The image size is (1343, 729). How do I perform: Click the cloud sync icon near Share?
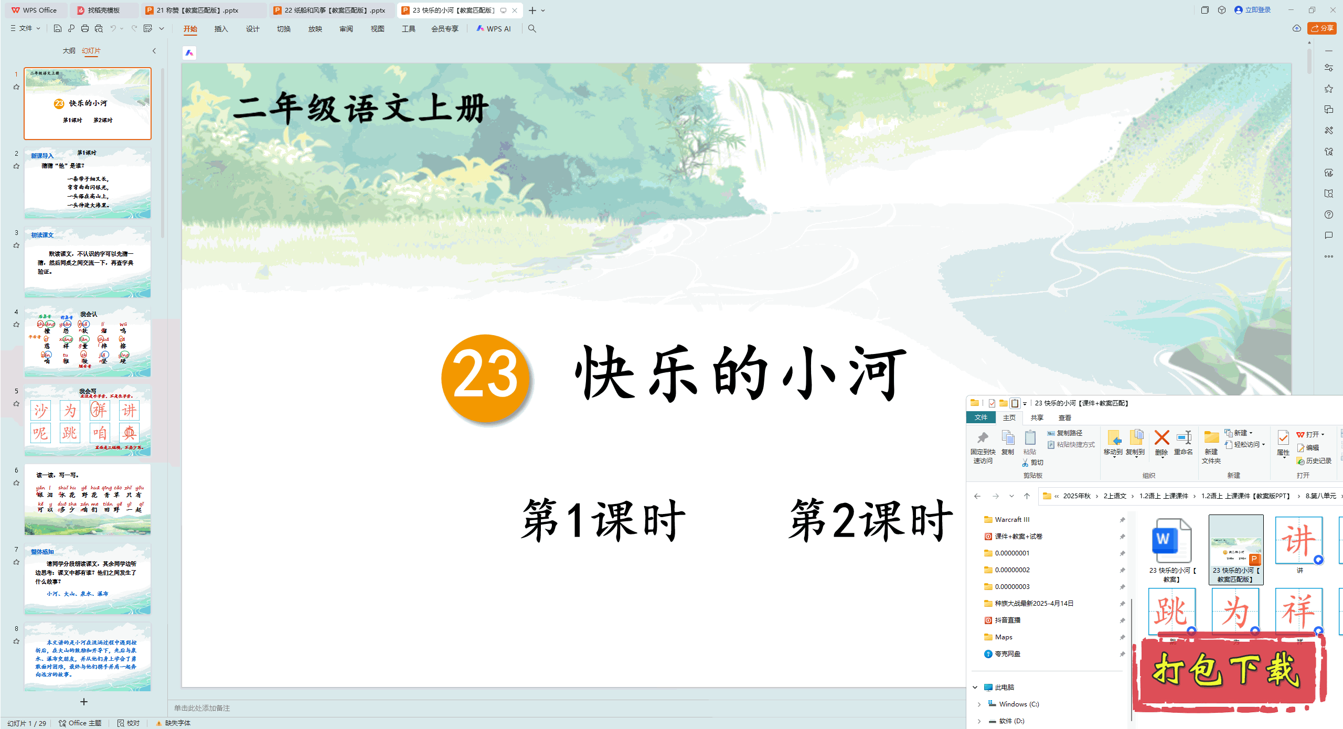point(1297,28)
